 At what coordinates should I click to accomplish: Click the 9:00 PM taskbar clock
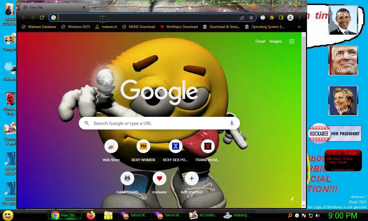(x=343, y=216)
